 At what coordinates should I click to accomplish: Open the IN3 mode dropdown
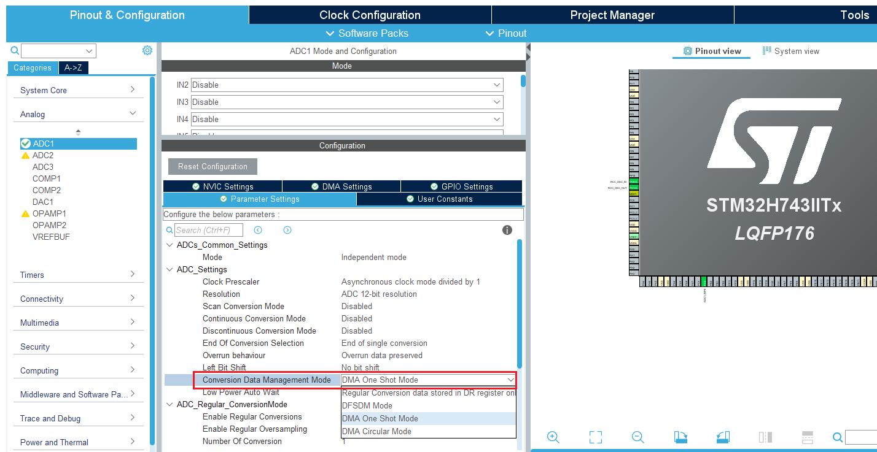347,102
